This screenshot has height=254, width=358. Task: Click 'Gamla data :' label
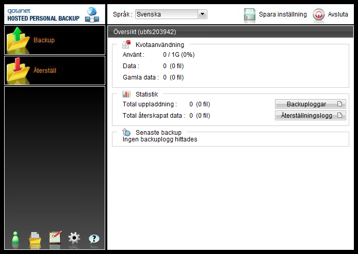click(141, 77)
